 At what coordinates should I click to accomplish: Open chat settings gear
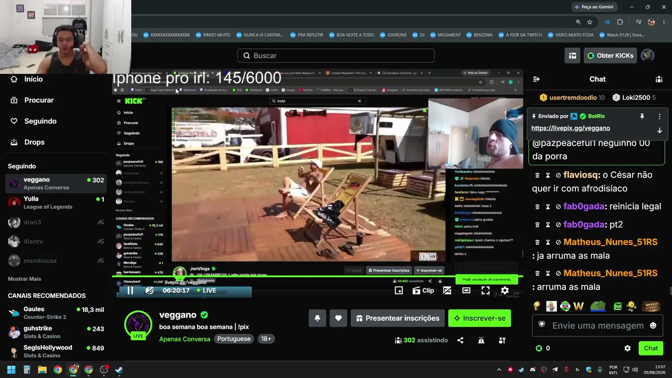coord(627,348)
